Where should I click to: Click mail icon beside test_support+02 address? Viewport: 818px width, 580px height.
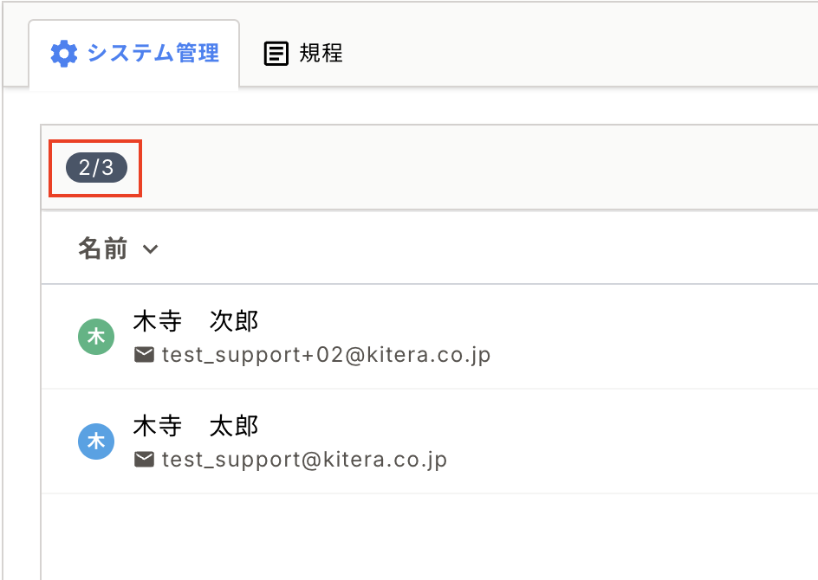[145, 355]
